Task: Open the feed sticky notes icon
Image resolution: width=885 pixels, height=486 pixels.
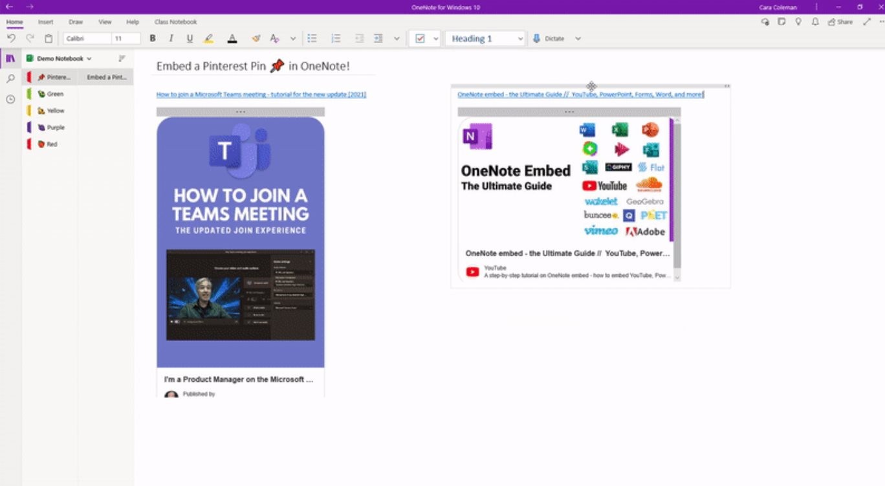Action: [781, 22]
